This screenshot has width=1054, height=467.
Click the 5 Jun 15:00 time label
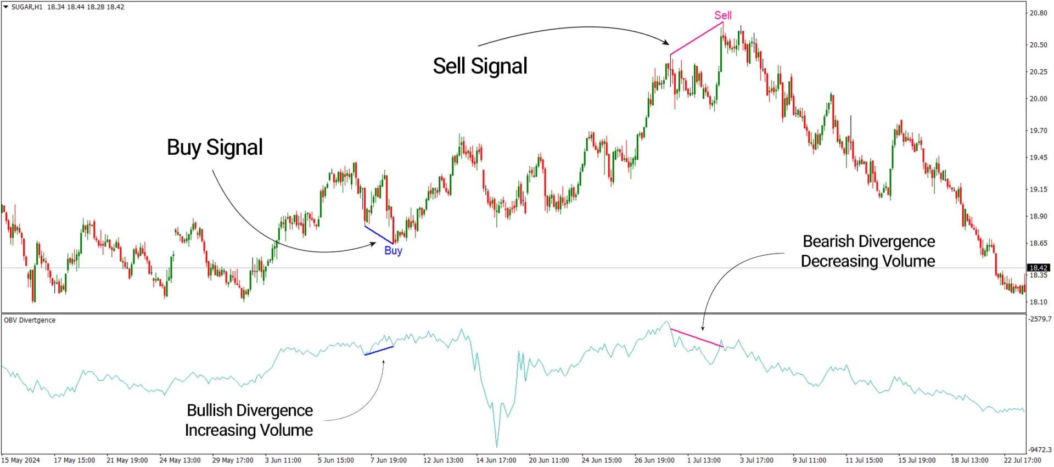click(336, 460)
